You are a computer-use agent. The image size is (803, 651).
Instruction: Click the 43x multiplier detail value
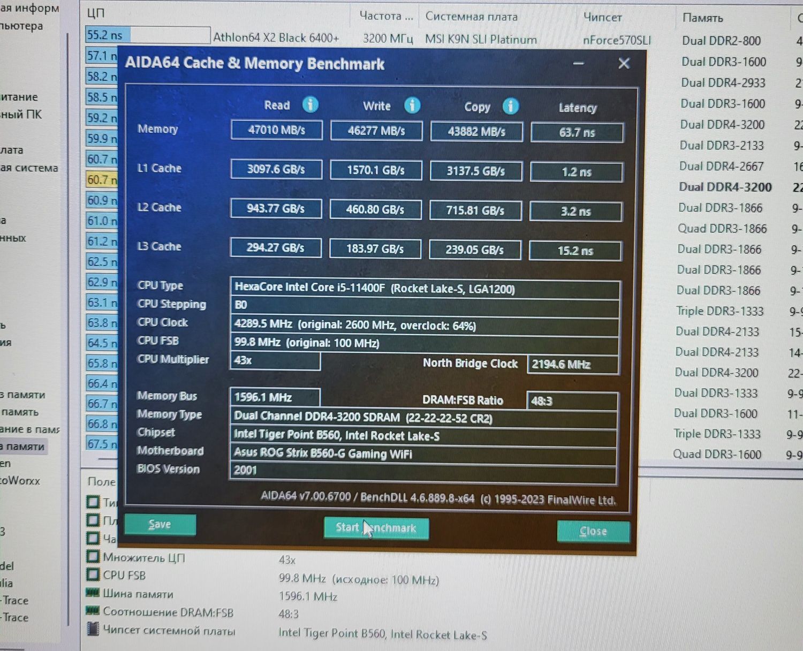click(x=287, y=560)
